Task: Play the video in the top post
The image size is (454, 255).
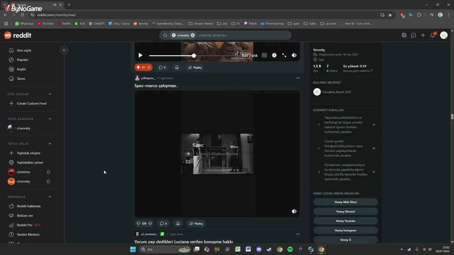Action: pos(140,55)
